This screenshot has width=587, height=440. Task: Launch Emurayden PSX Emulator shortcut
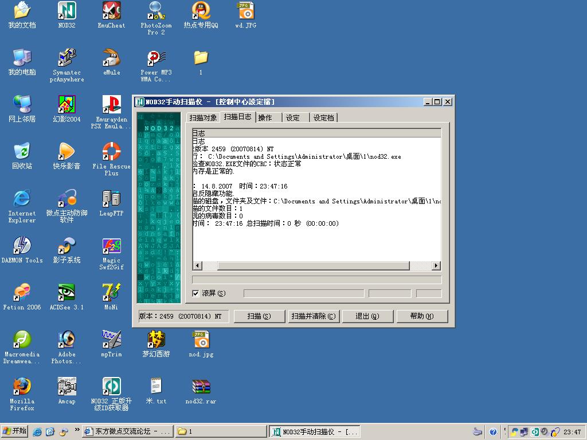(x=112, y=112)
